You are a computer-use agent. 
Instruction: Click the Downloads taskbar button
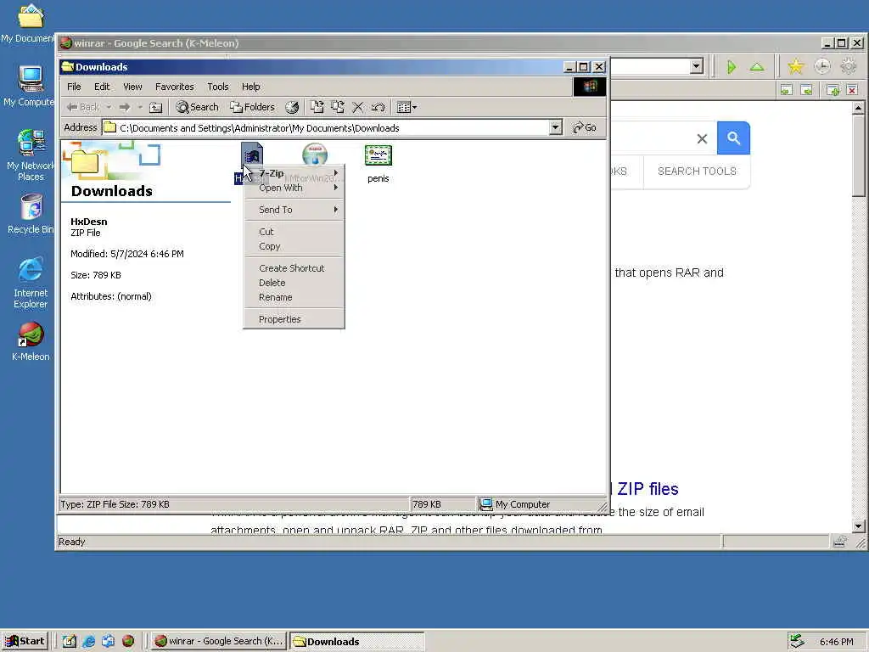click(356, 642)
